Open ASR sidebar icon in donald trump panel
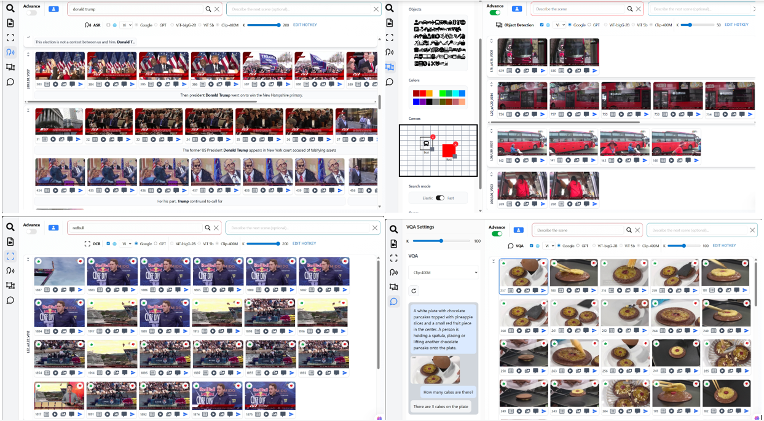764x421 pixels. (x=10, y=52)
